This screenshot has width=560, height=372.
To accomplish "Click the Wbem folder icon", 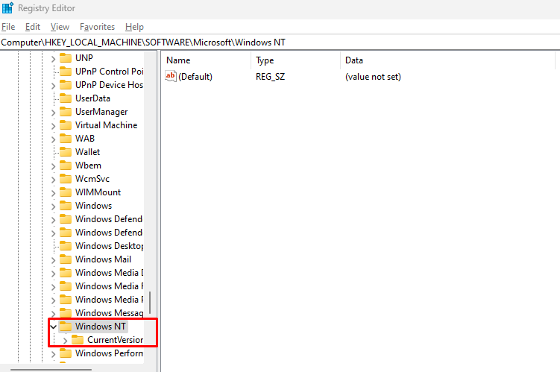I will tap(66, 165).
